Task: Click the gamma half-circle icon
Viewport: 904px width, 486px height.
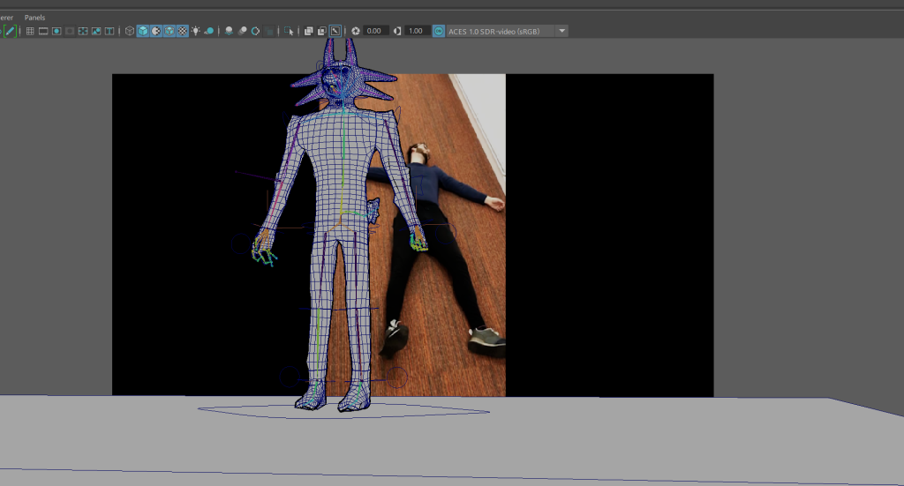Action: tap(397, 31)
